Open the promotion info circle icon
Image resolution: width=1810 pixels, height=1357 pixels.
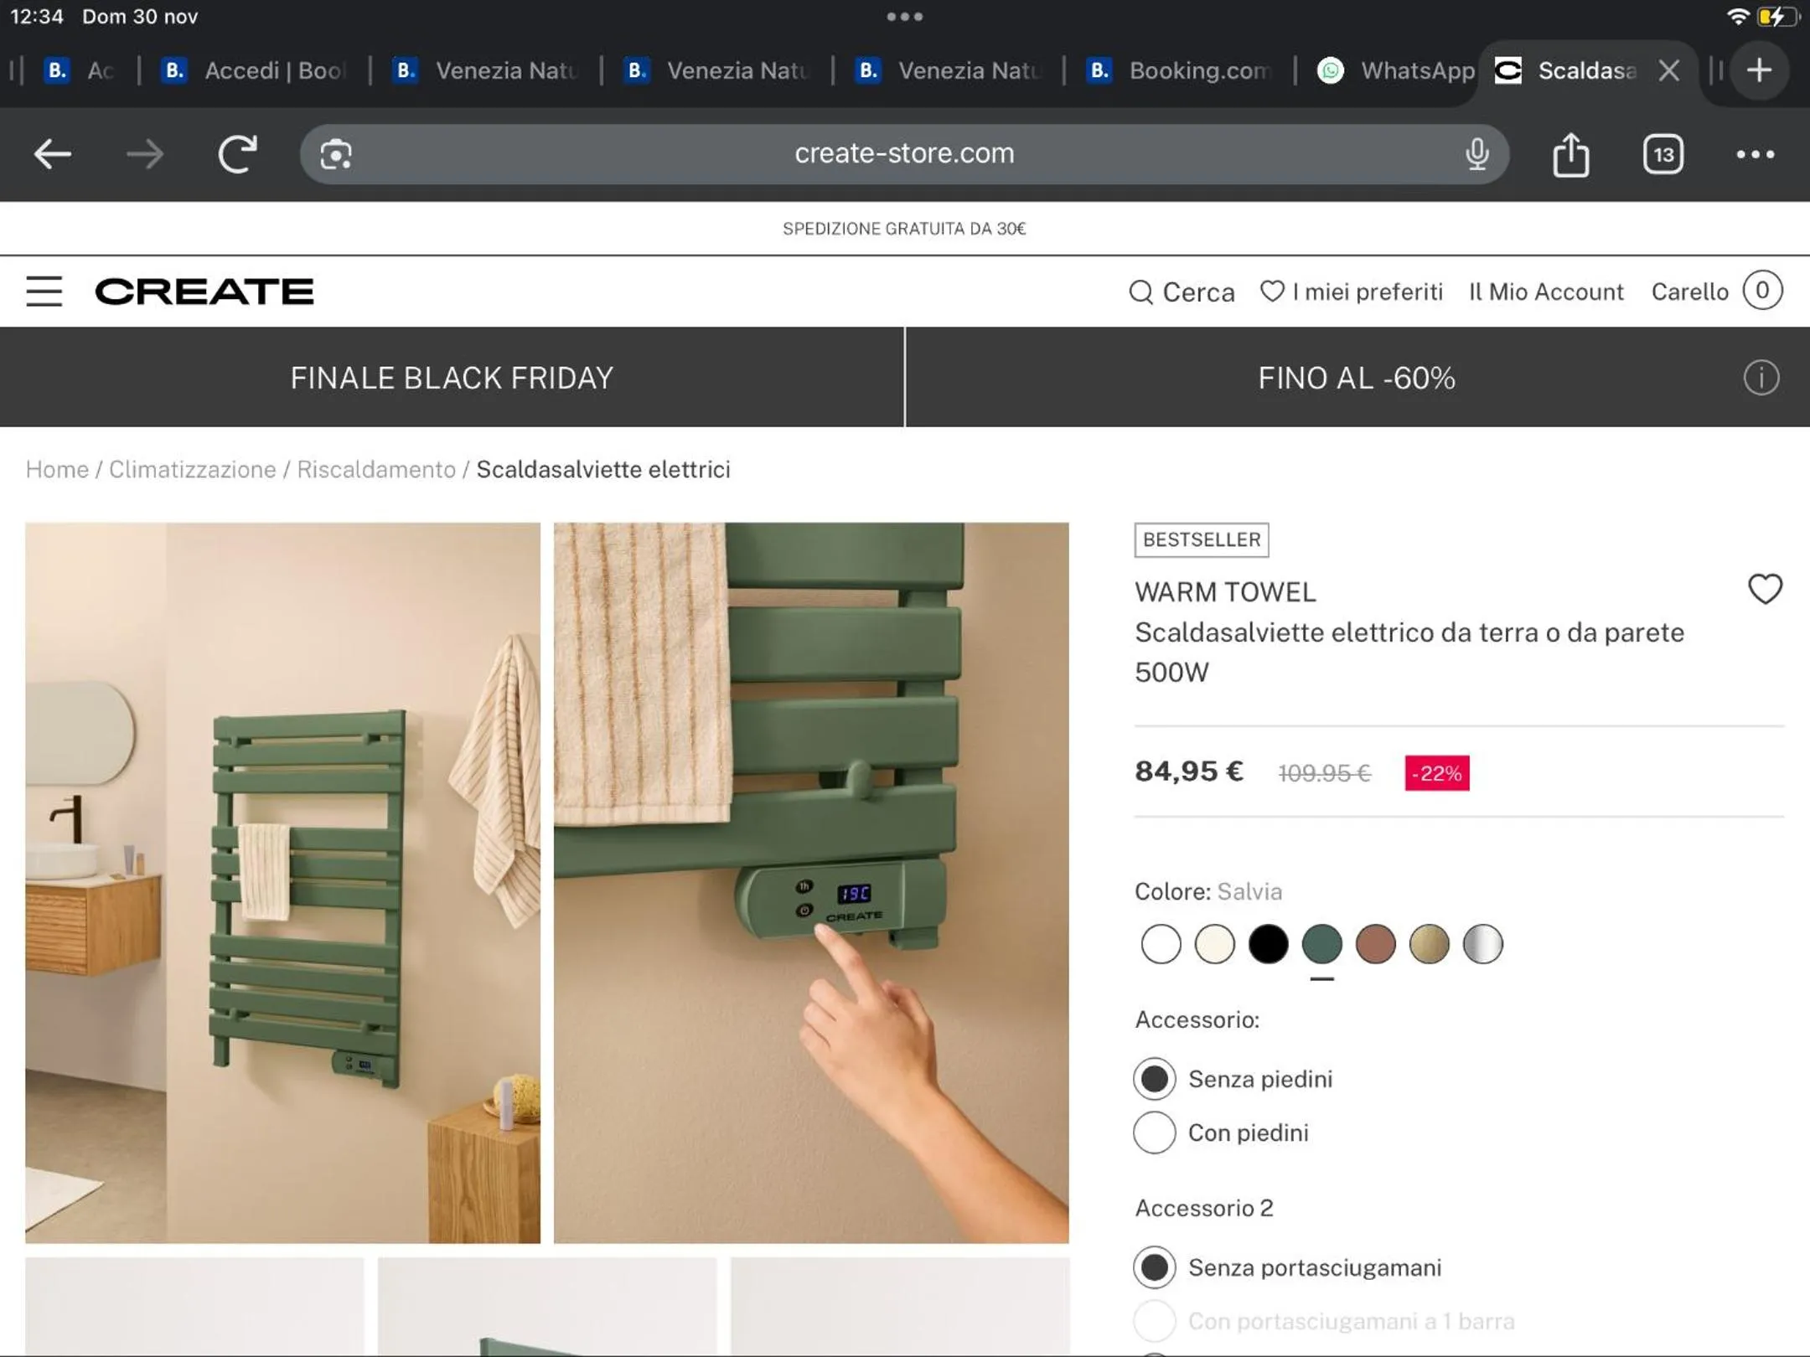coord(1761,378)
